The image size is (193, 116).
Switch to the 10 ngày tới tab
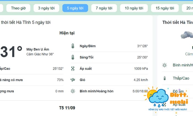[x=134, y=8]
